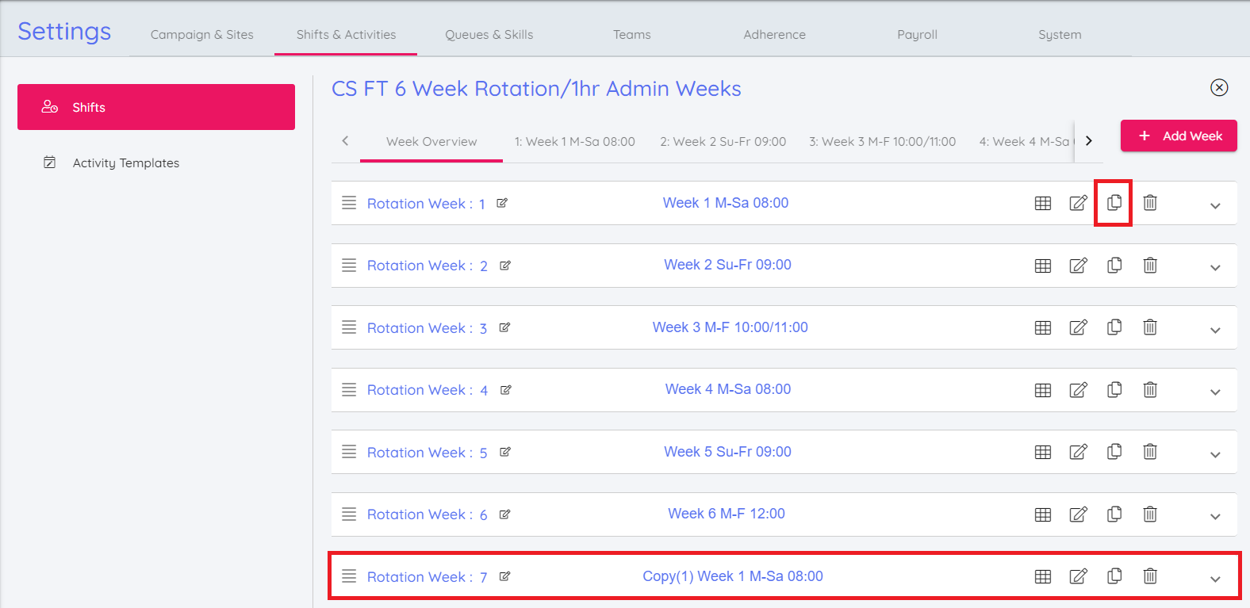Copy Rotation Week 1 using duplicate icon

pyautogui.click(x=1114, y=203)
